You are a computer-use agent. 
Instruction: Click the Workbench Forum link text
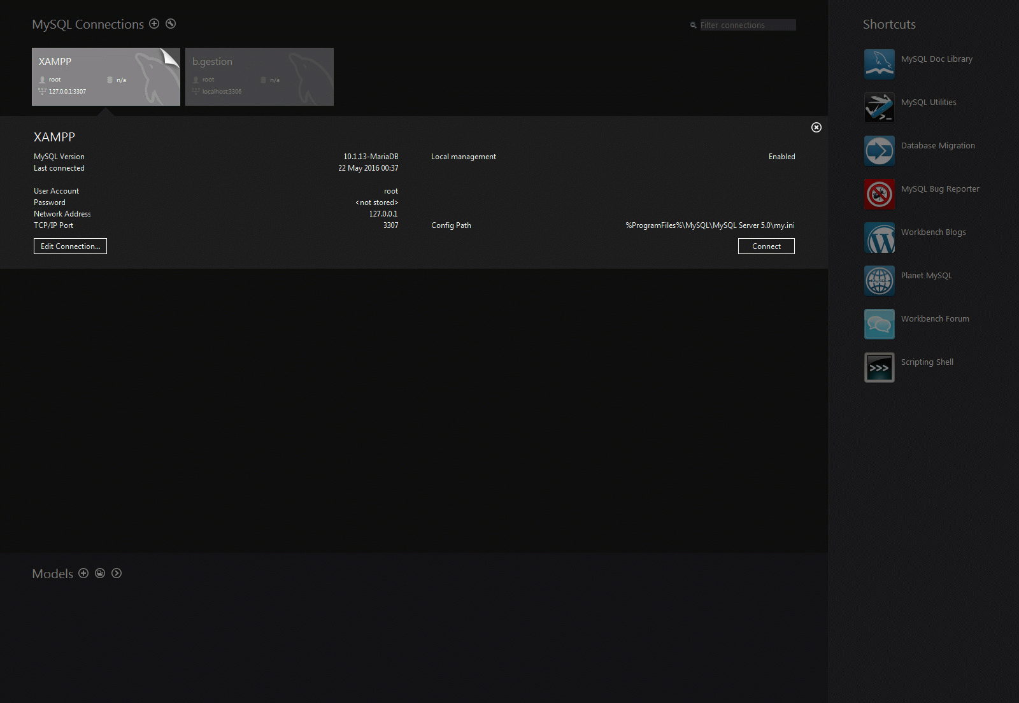(935, 319)
